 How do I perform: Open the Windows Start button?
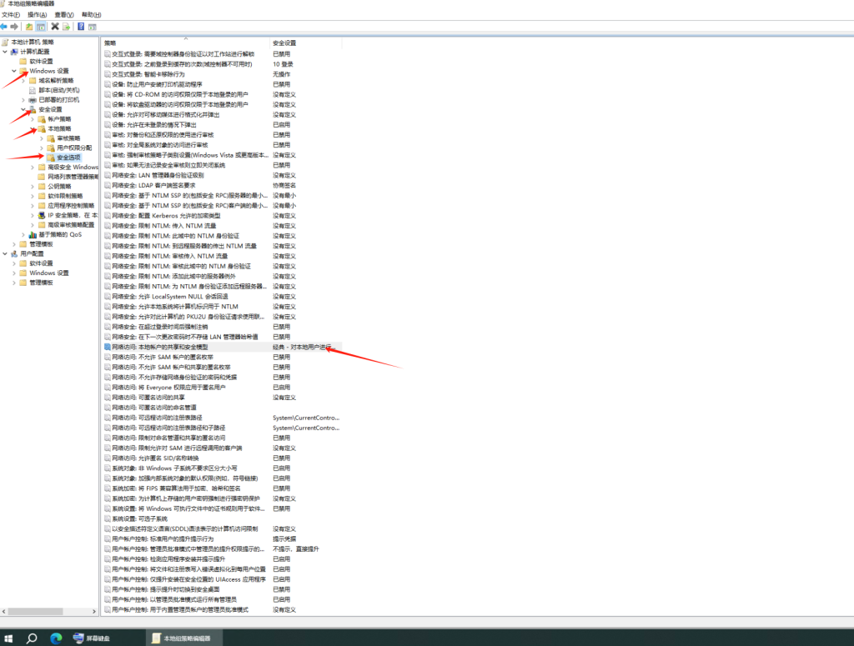[x=8, y=638]
